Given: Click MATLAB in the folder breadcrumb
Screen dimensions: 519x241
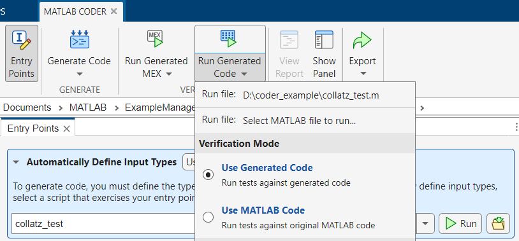Looking at the screenshot, I should click(x=88, y=107).
